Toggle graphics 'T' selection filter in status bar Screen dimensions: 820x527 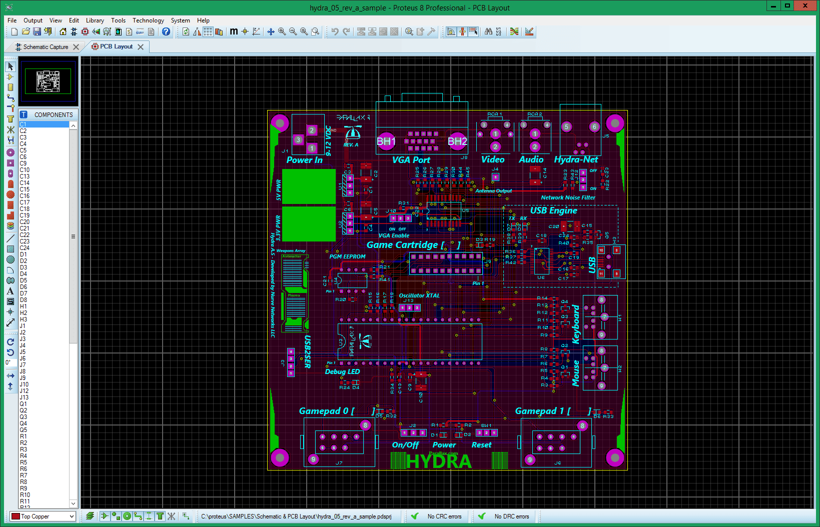click(160, 516)
